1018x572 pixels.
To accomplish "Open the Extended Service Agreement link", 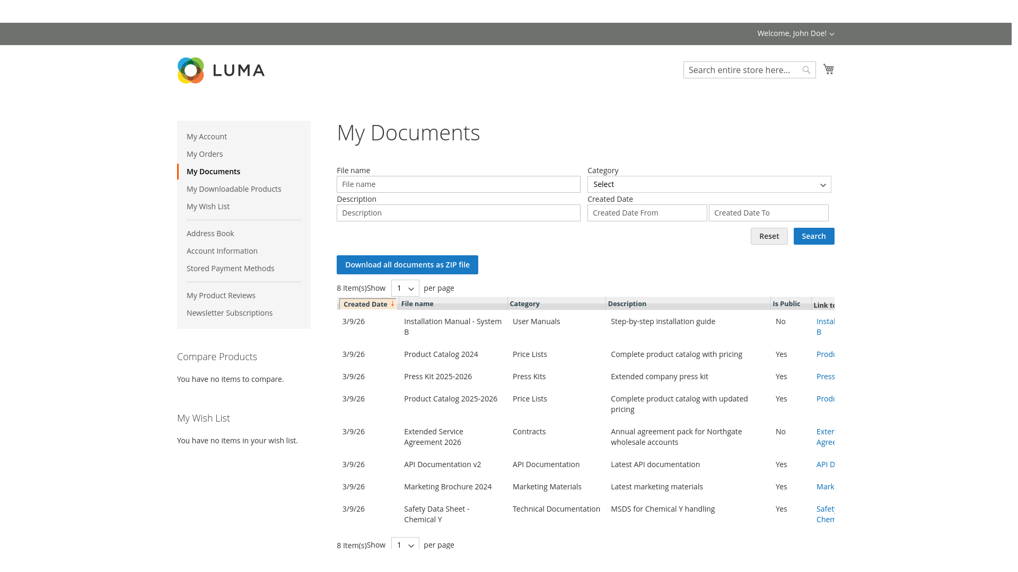I will click(826, 437).
